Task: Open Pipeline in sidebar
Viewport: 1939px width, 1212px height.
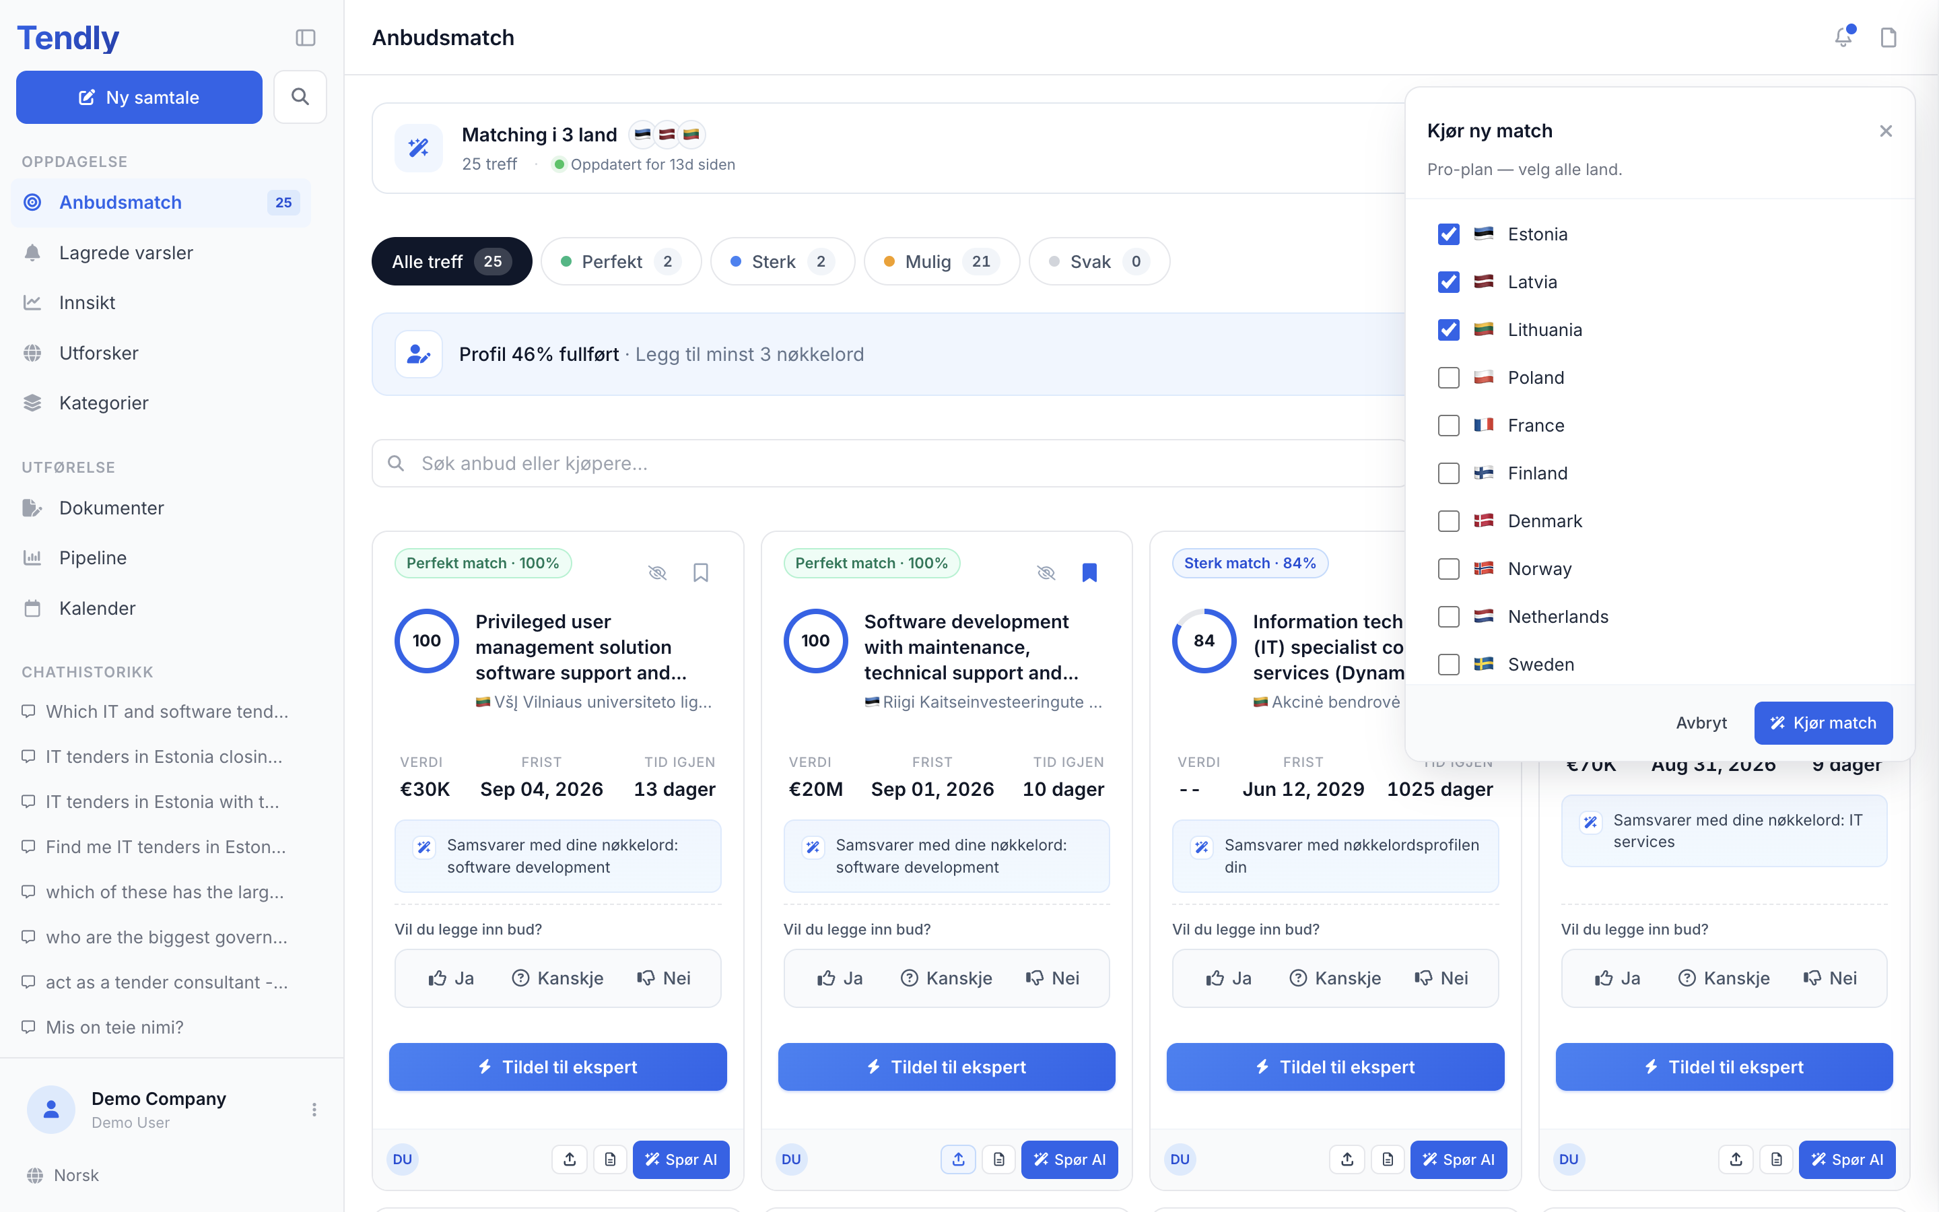Action: pos(161,557)
